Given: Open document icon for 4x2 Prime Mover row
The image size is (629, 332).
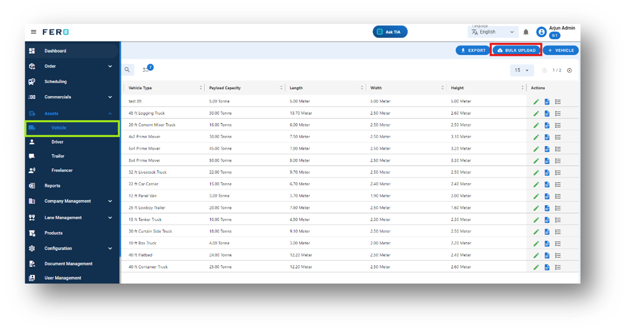Looking at the screenshot, I should click(x=547, y=137).
